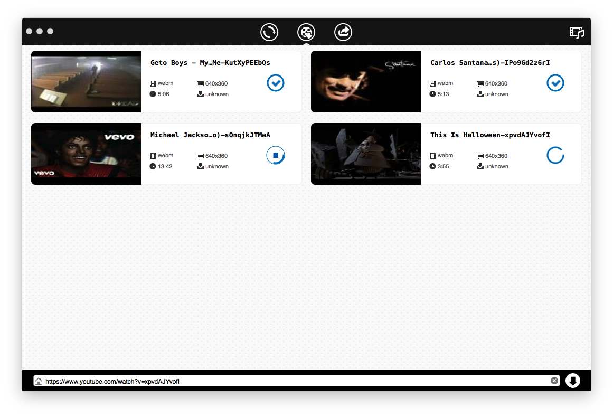Open the Michael Jackson vevo thumbnail
Screen dimensions: 613x417
(x=86, y=154)
